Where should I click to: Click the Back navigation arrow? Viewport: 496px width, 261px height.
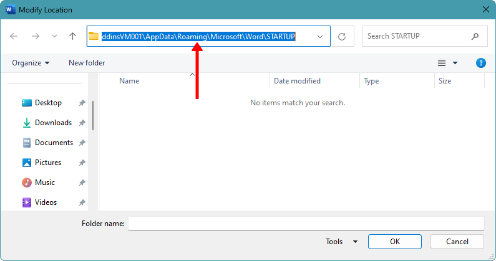pos(14,37)
